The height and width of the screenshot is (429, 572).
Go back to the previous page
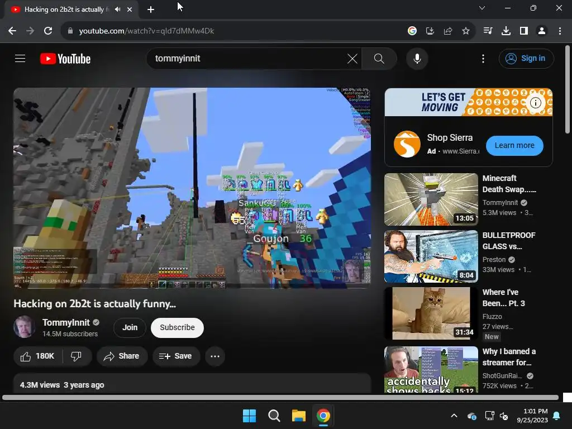point(12,31)
